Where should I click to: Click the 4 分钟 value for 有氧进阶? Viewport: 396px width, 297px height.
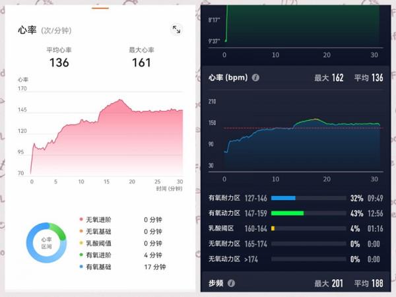click(153, 255)
